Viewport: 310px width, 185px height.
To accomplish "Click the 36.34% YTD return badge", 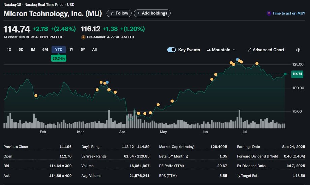I will [59, 58].
